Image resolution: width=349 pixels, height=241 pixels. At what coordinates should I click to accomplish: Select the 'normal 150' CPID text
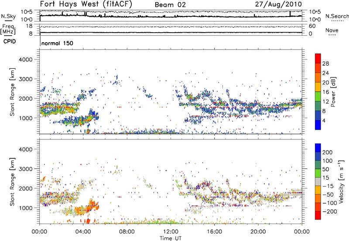57,43
